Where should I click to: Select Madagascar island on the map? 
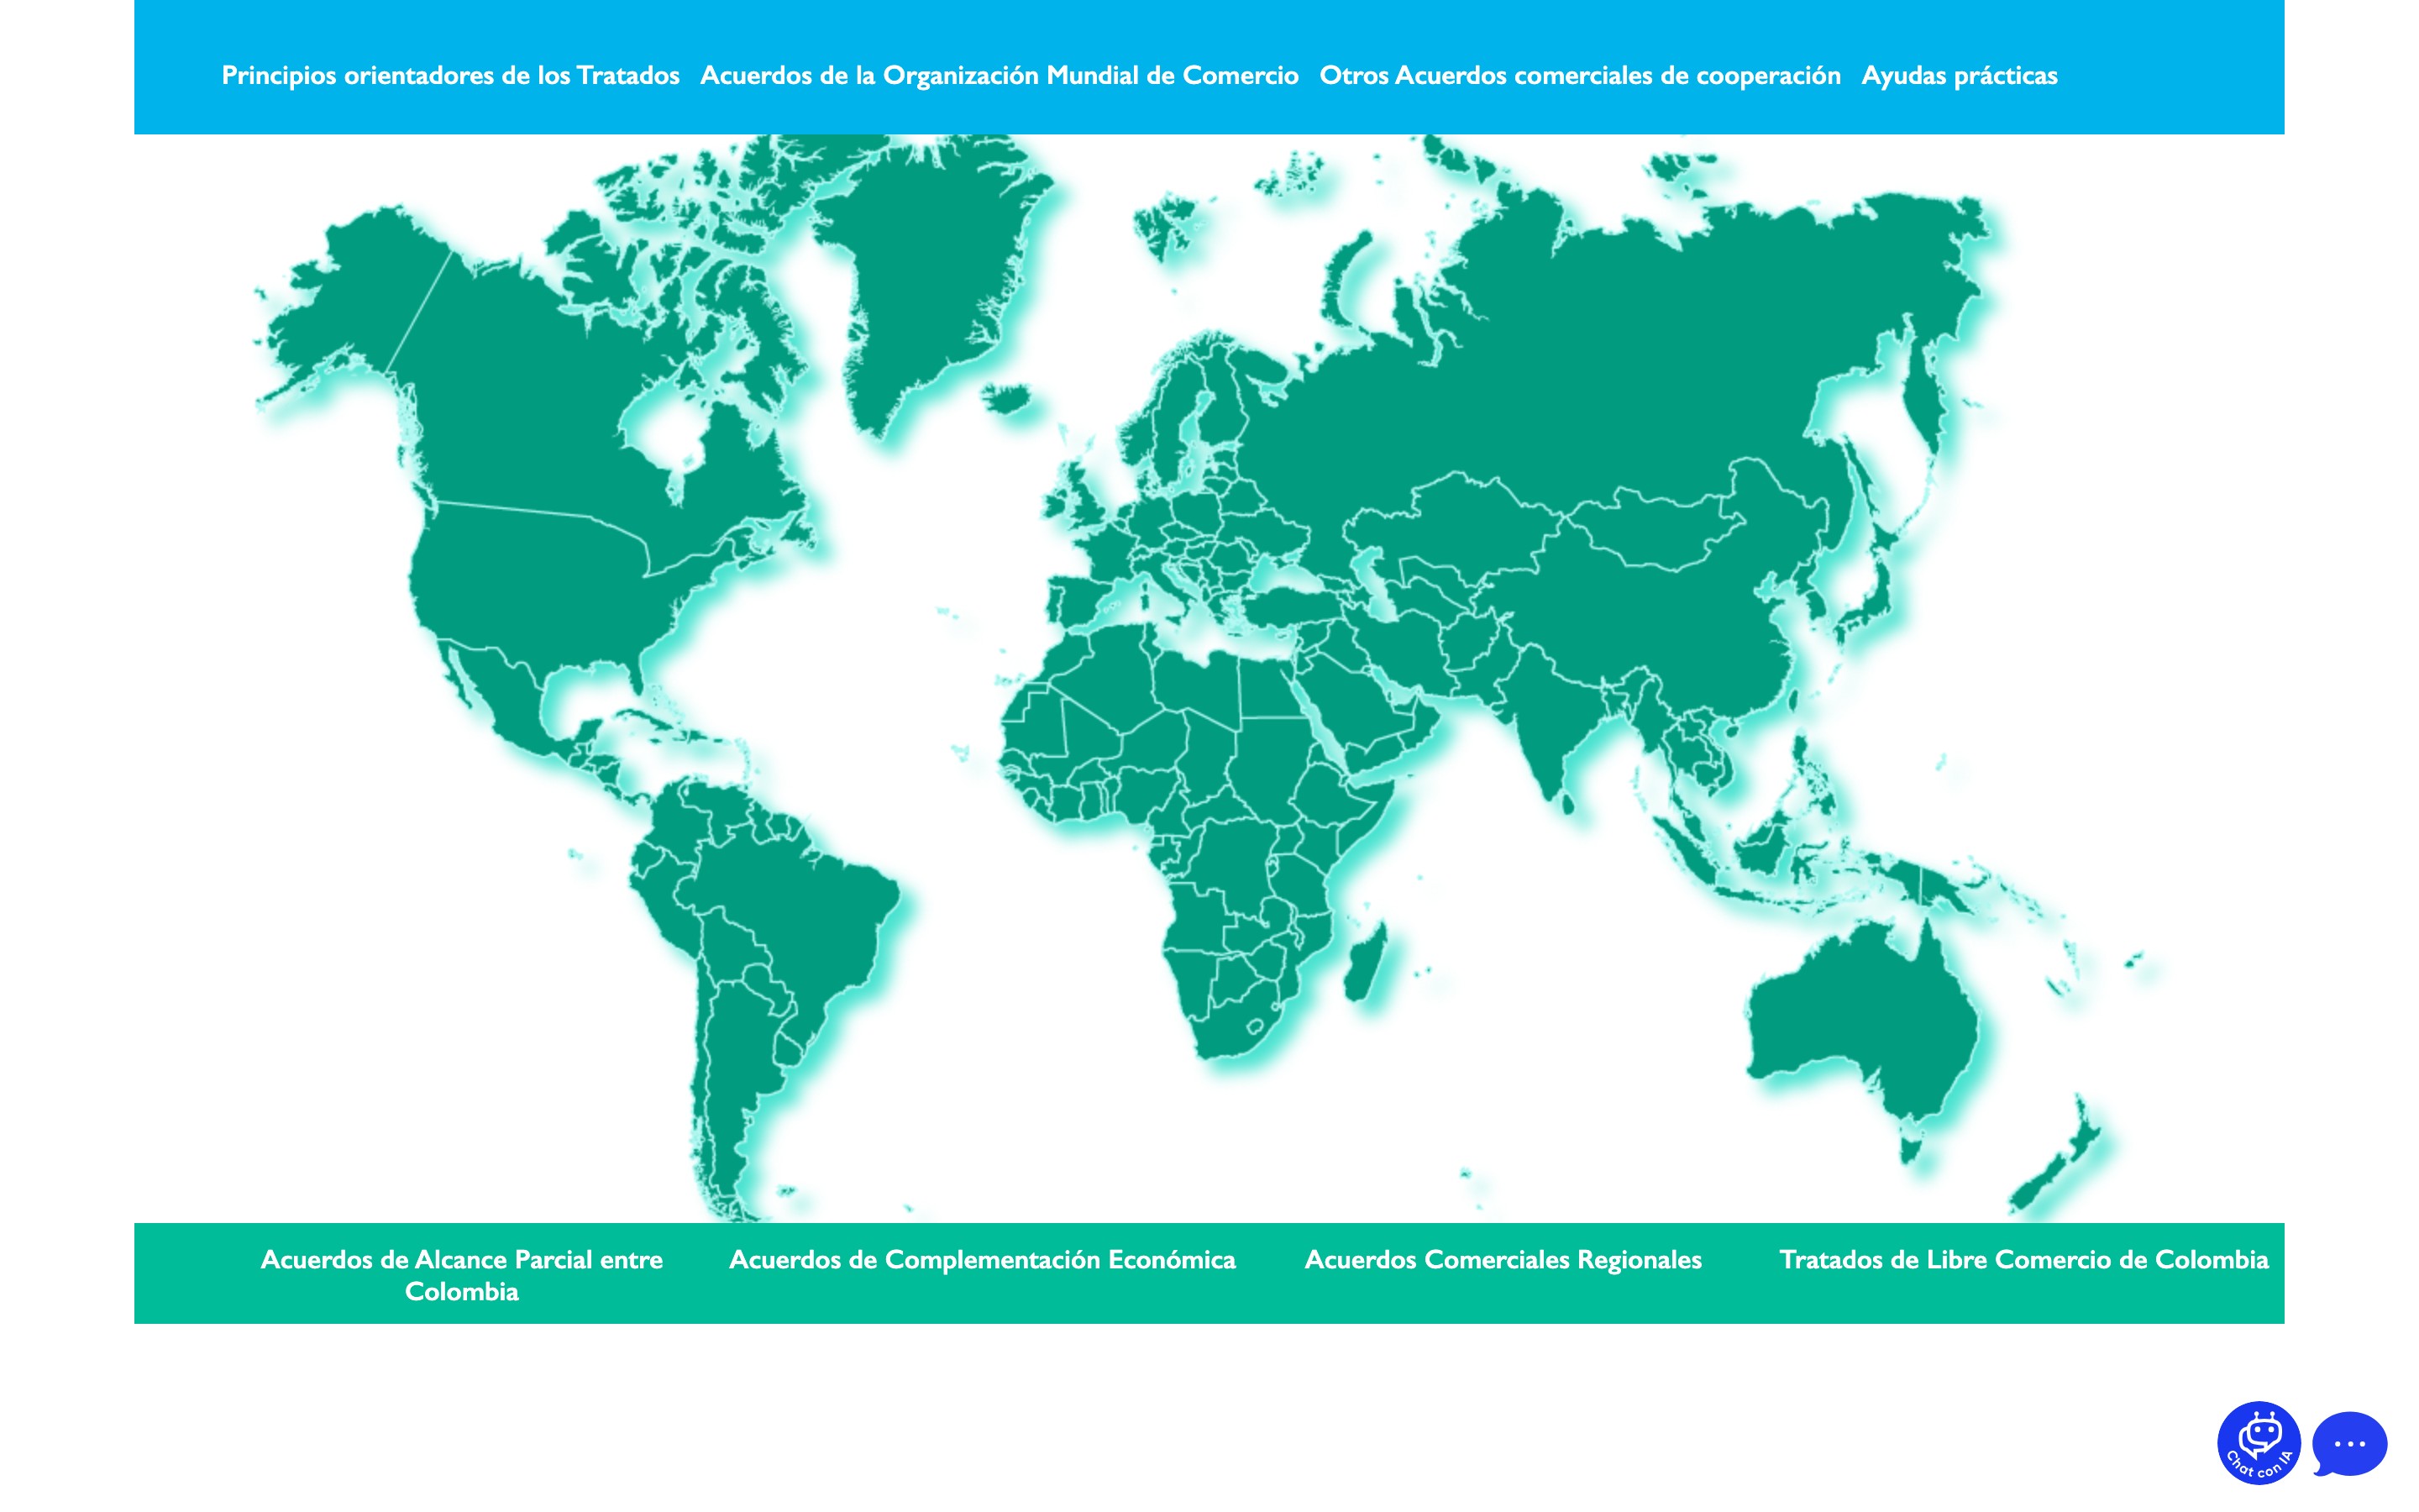[x=1367, y=962]
